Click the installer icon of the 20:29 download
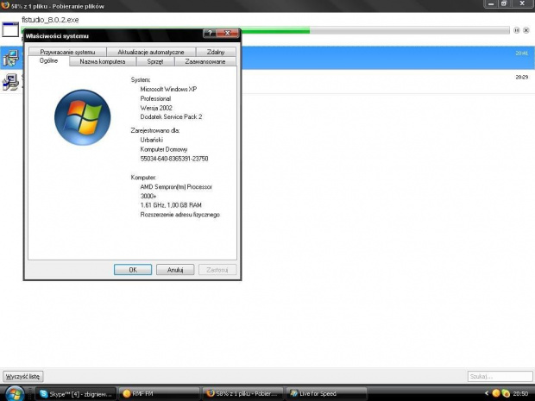Image resolution: width=535 pixels, height=401 pixels. [x=10, y=82]
